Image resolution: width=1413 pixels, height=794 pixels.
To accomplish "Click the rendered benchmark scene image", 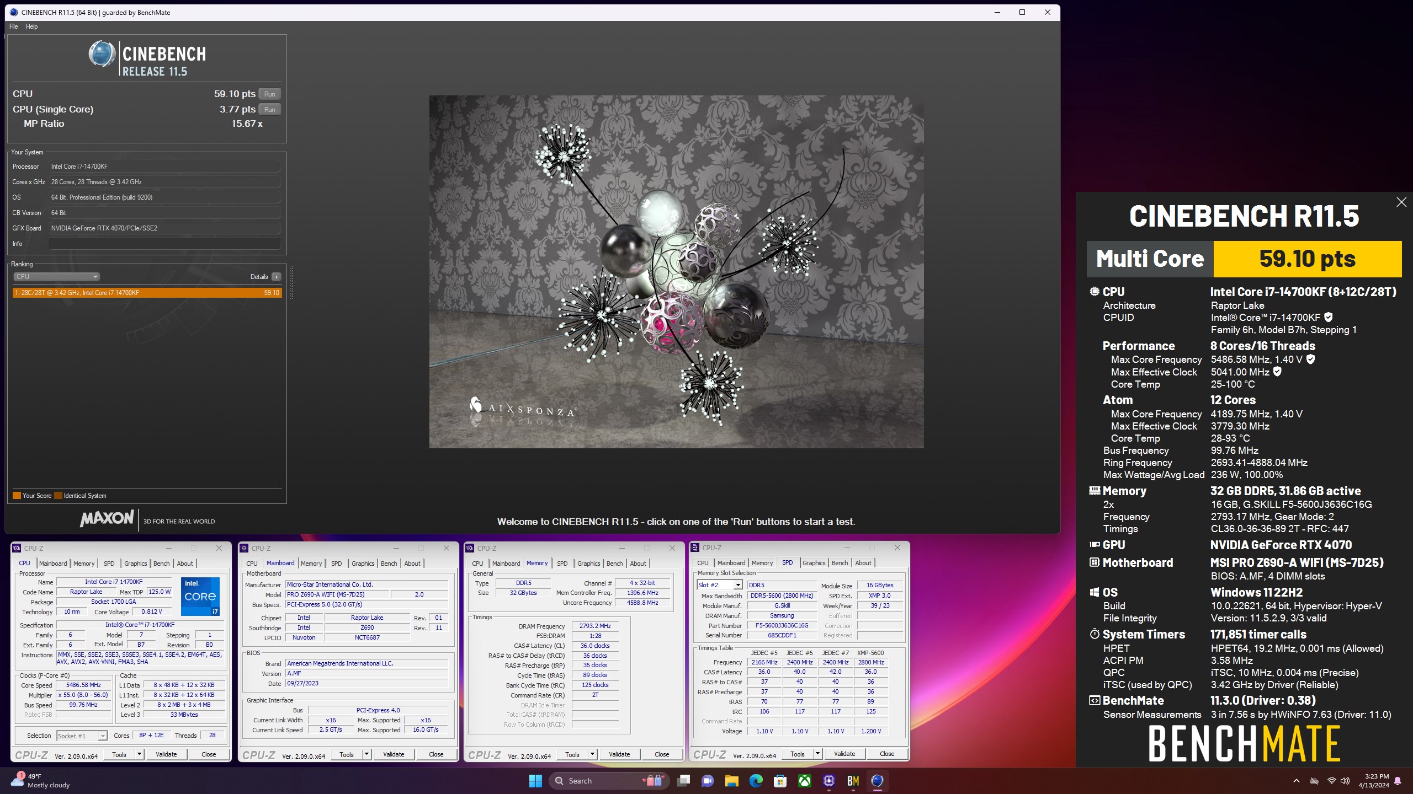I will point(676,272).
